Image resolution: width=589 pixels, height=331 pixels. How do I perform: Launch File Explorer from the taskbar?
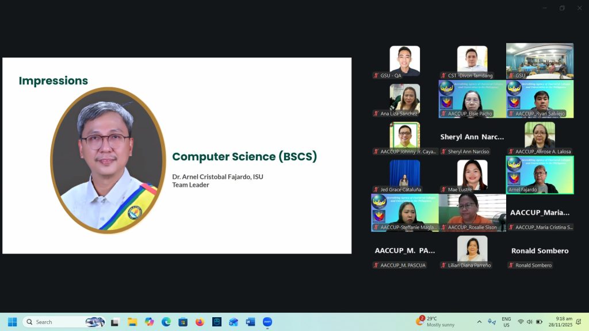pyautogui.click(x=132, y=322)
